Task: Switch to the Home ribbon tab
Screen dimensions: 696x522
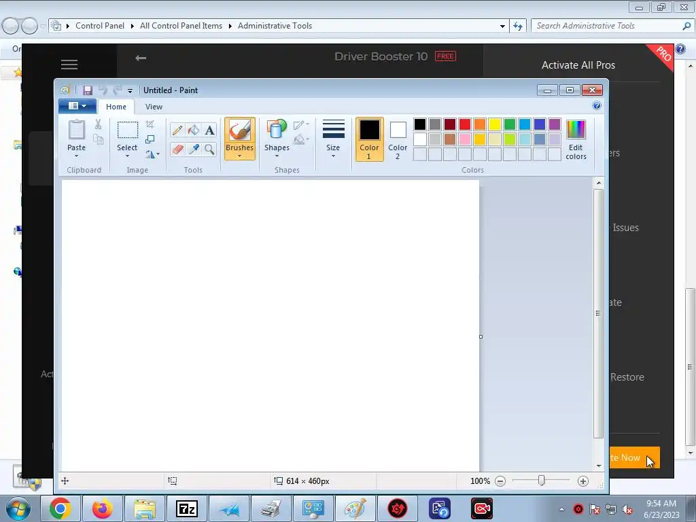Action: [x=116, y=107]
